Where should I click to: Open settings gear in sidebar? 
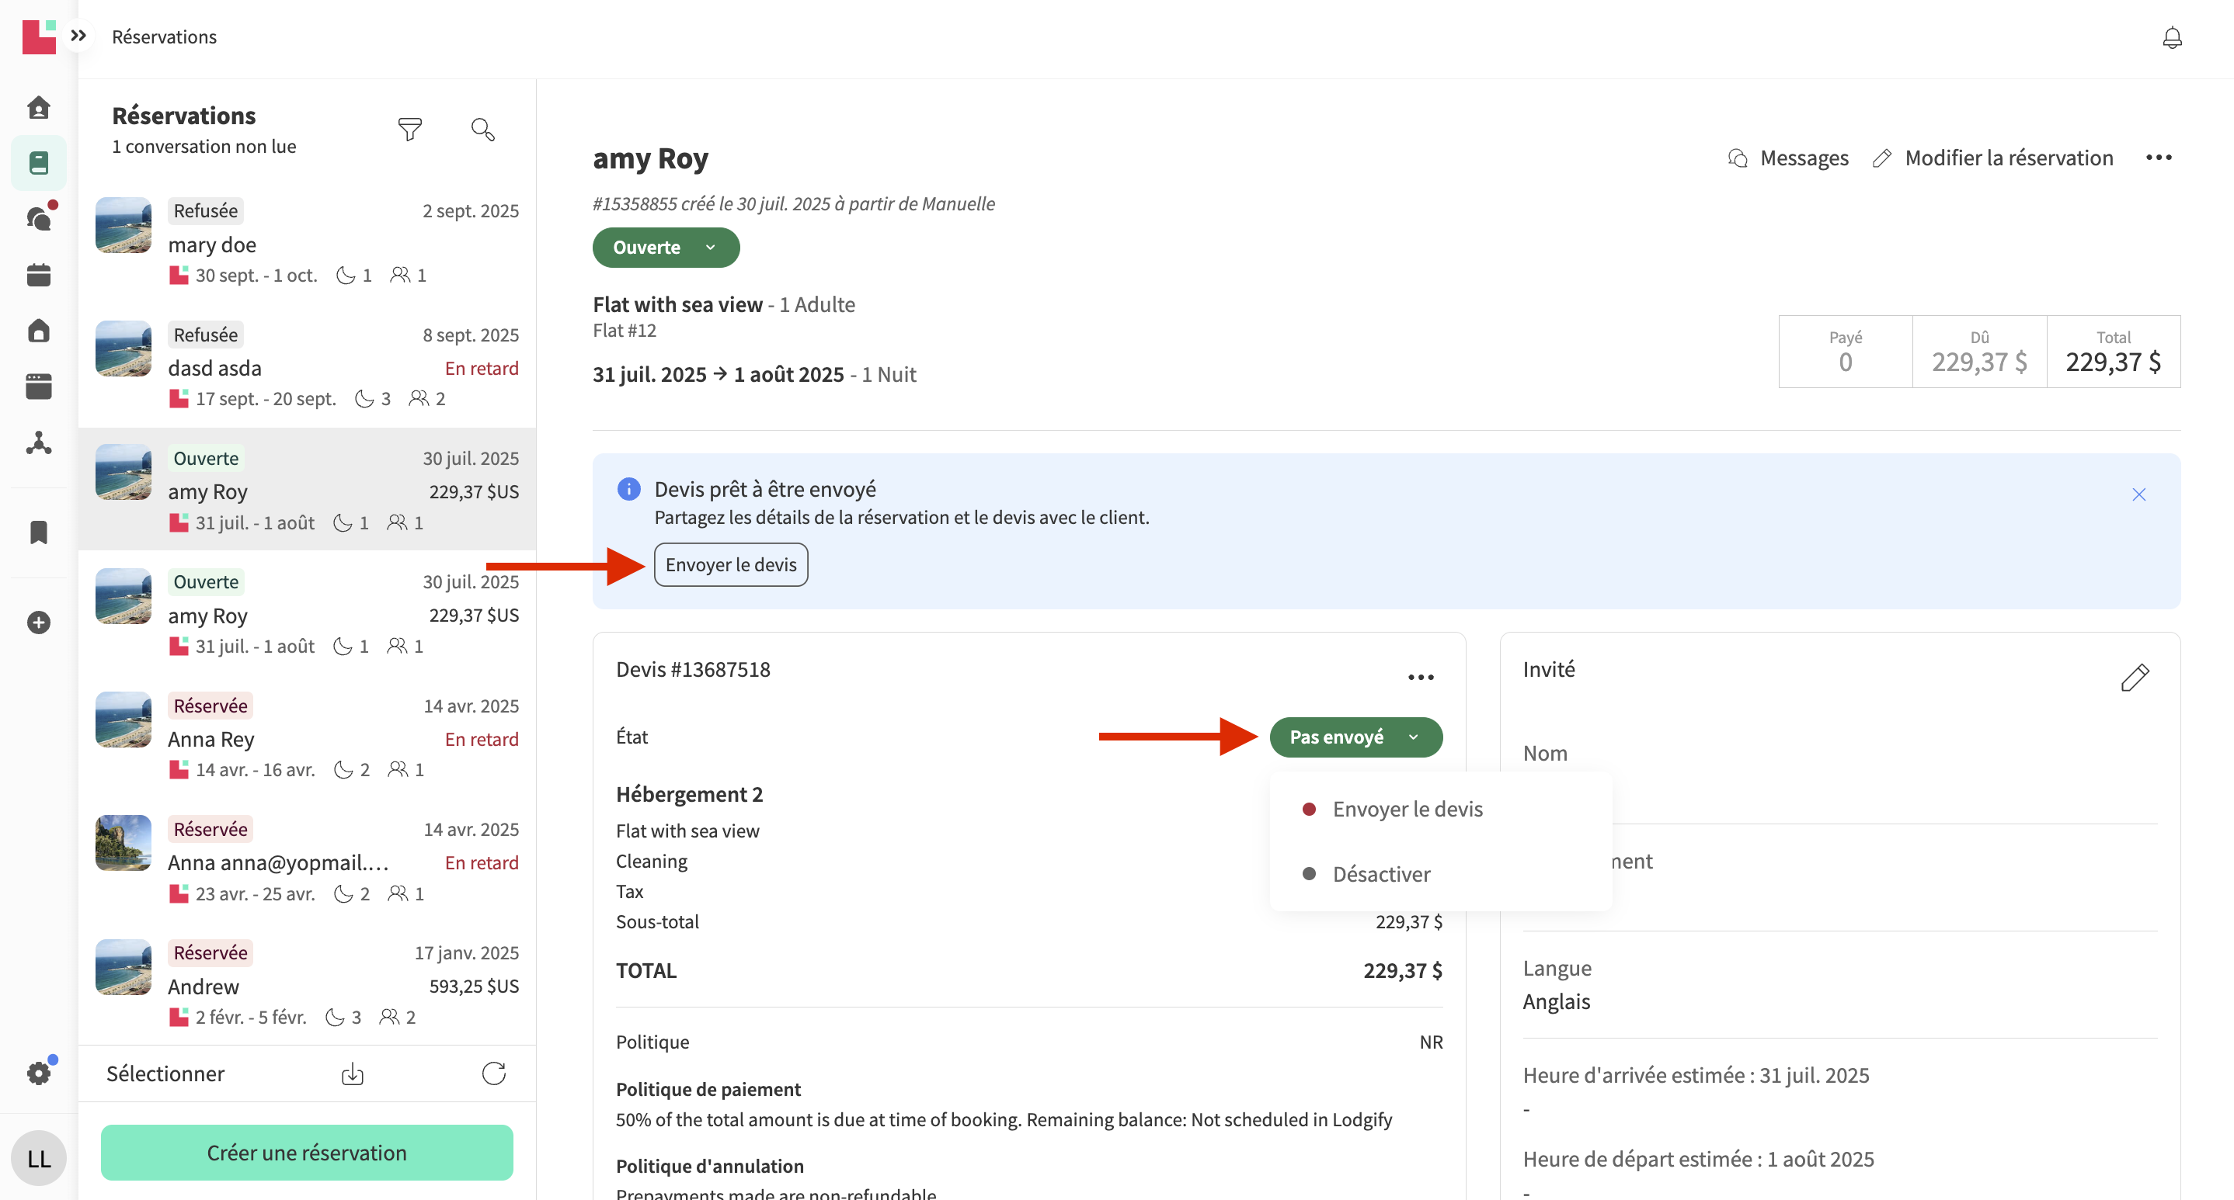39,1073
